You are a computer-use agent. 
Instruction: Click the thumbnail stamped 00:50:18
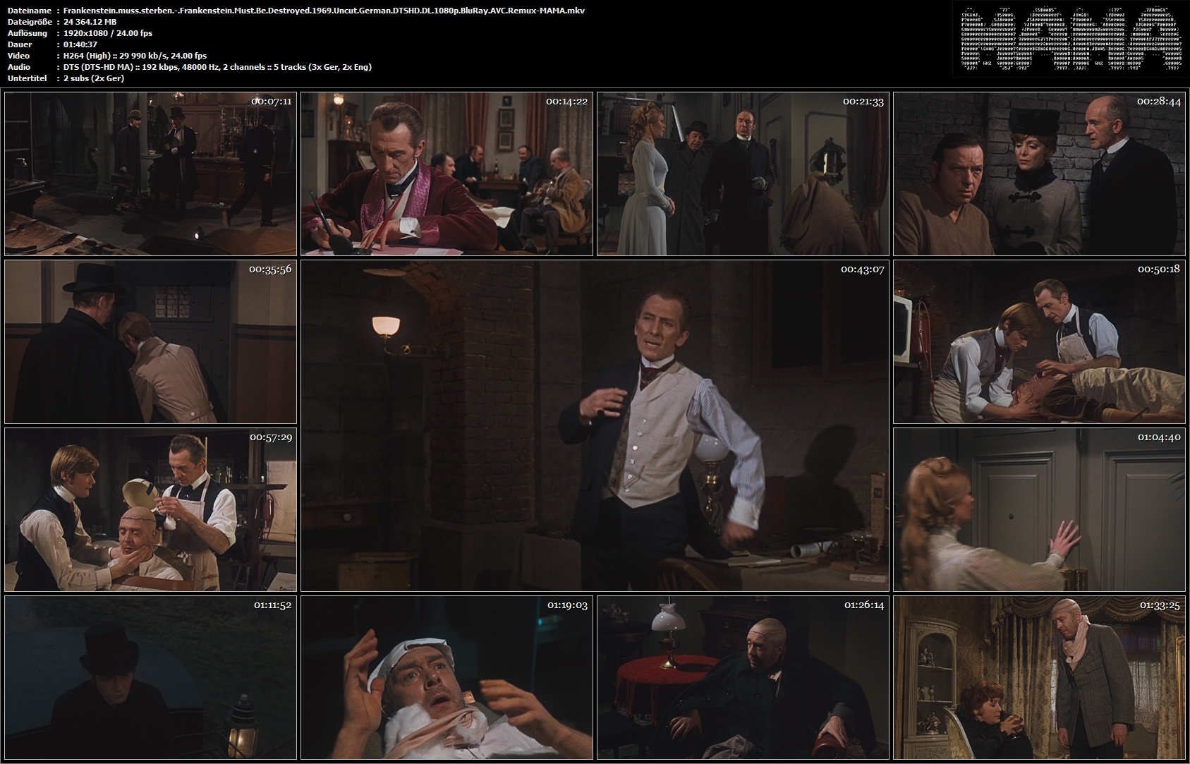pos(1040,341)
